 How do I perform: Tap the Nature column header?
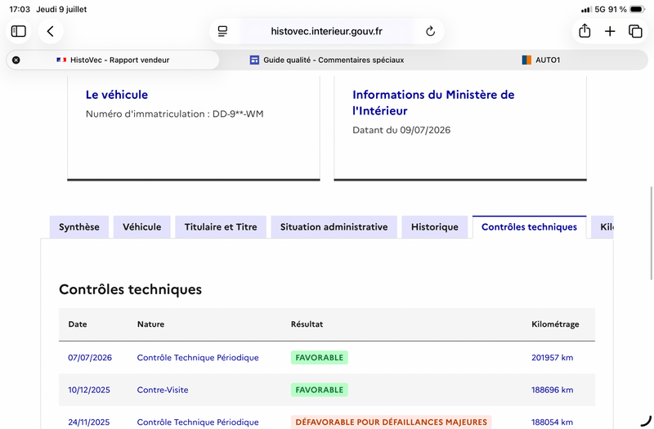(x=150, y=324)
